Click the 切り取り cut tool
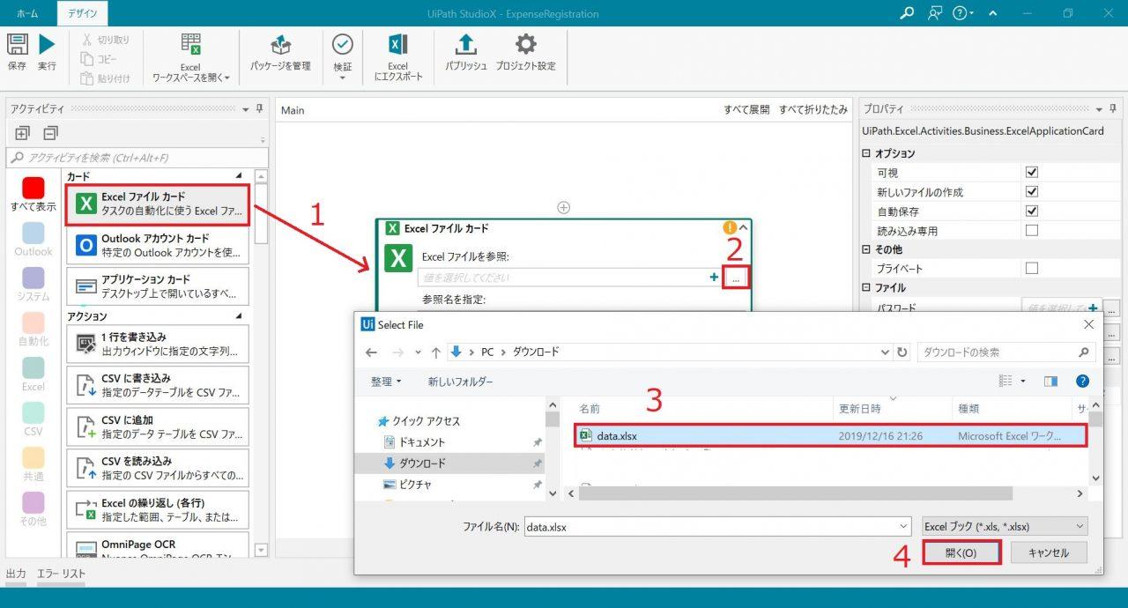 105,40
